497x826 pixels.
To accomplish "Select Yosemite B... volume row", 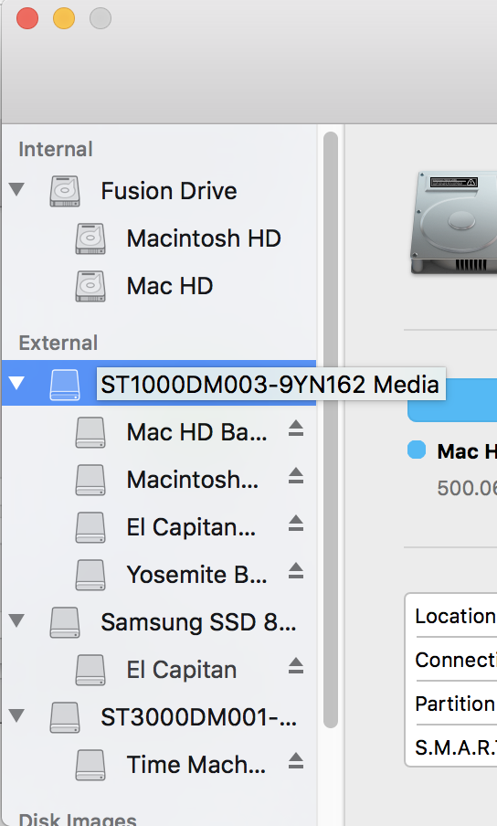I will (159, 575).
